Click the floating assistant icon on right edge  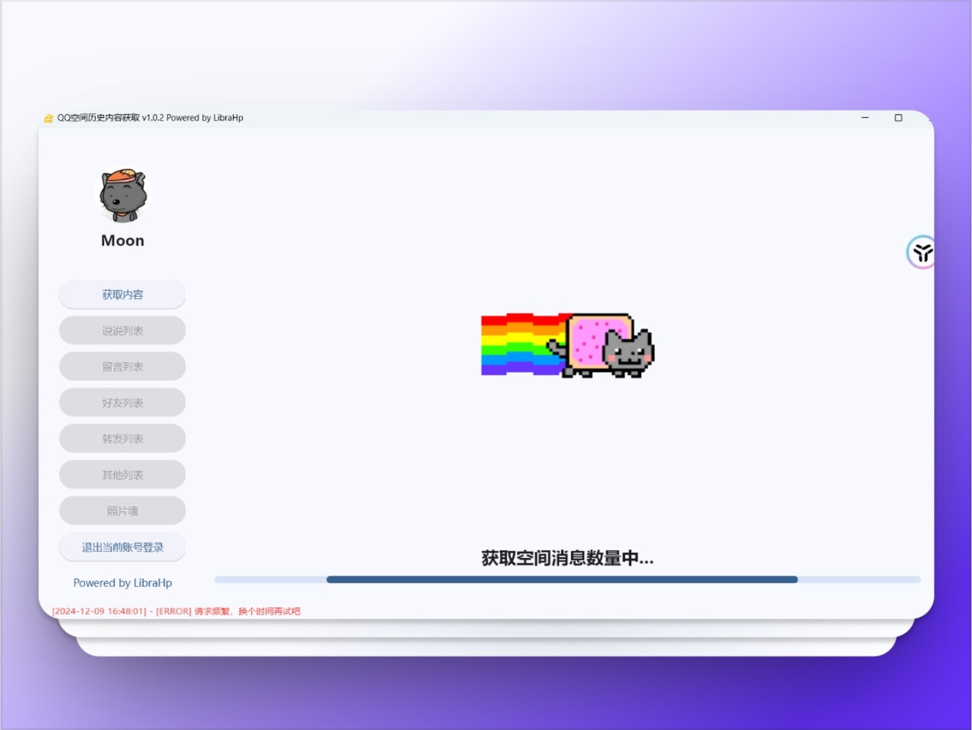(x=921, y=252)
